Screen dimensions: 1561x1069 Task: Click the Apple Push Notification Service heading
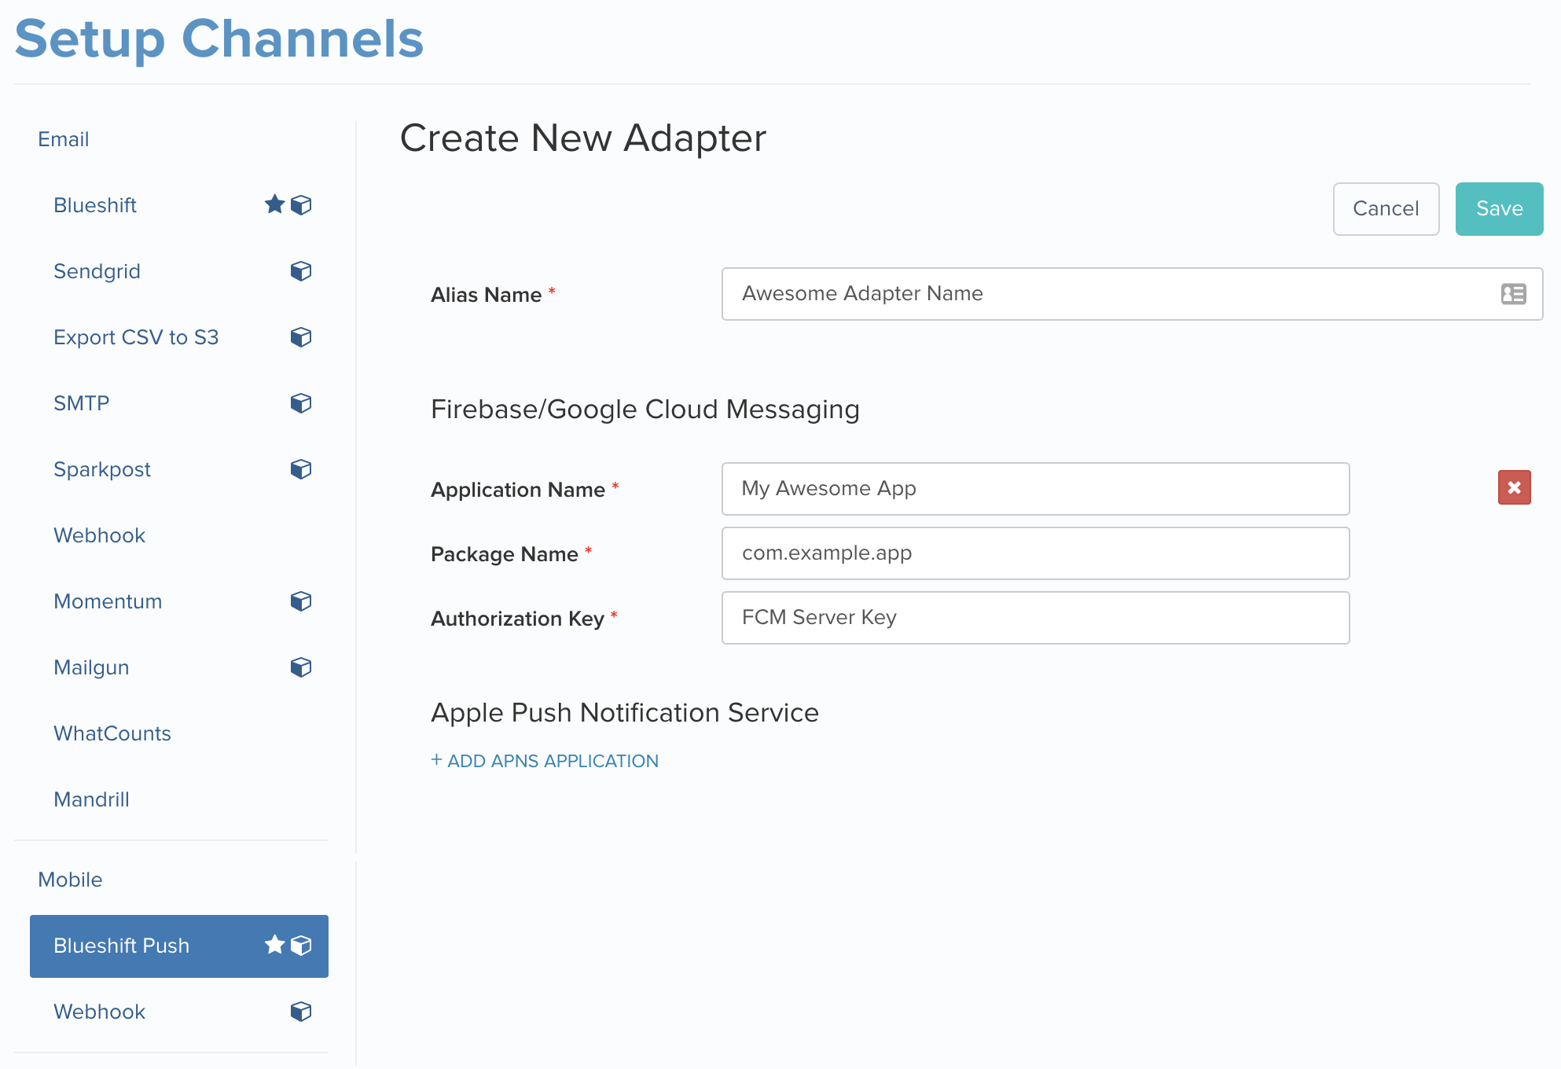[625, 713]
